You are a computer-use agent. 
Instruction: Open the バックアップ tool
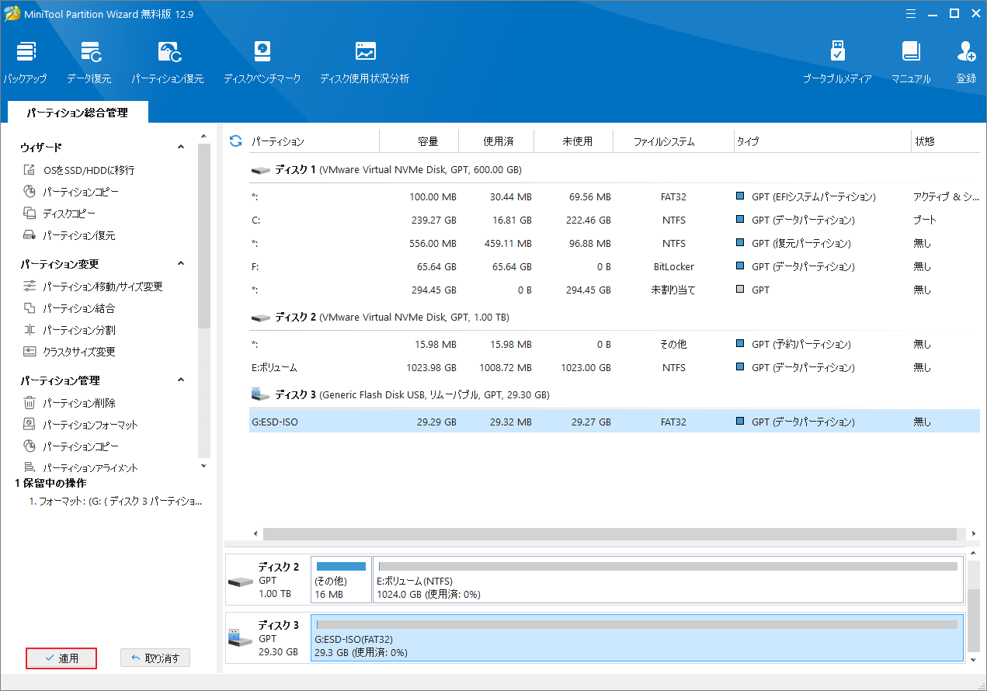pos(24,62)
